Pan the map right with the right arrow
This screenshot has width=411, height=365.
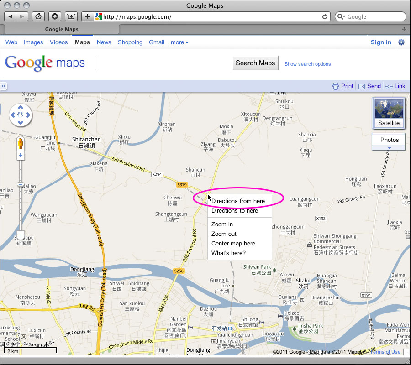pyautogui.click(x=28, y=115)
